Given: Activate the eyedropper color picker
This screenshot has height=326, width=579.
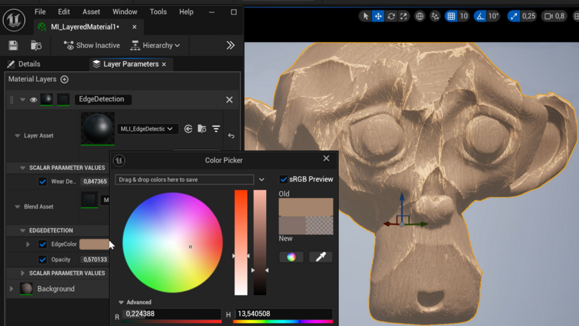Looking at the screenshot, I should coord(320,257).
